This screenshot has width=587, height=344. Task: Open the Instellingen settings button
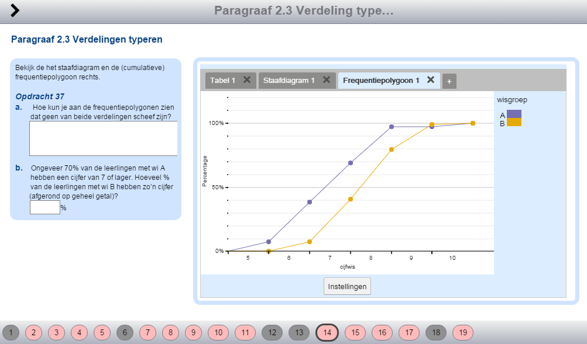(x=347, y=286)
